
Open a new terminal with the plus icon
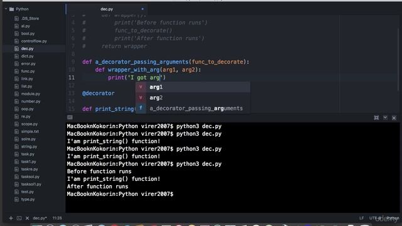11,218
